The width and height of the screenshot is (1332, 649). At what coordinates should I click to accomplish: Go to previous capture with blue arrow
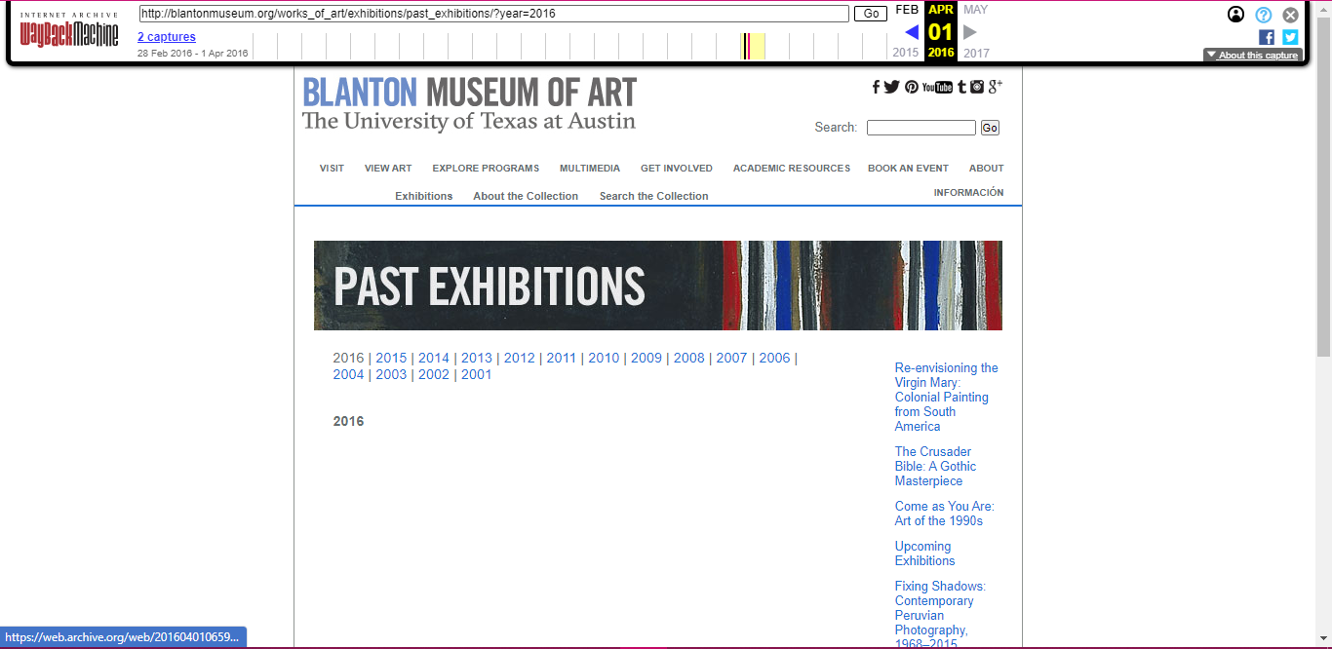pos(912,32)
